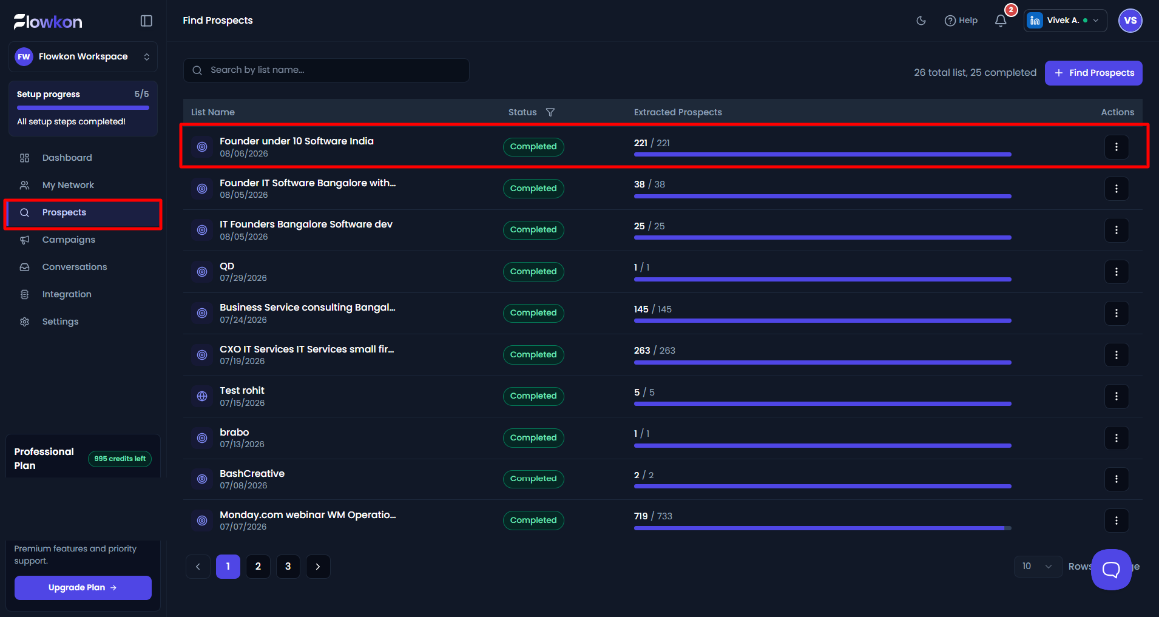Go to next page arrow

(318, 567)
